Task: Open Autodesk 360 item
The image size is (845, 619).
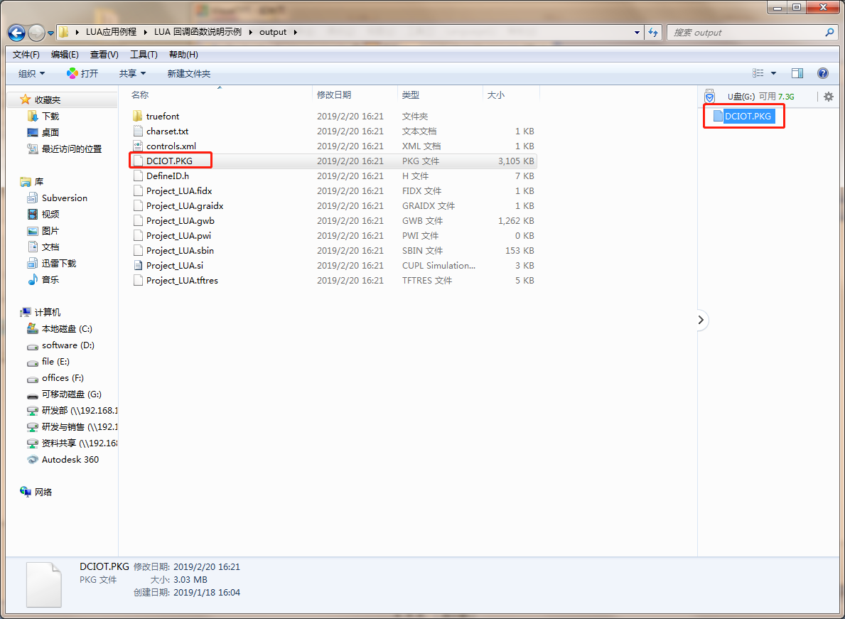Action: tap(70, 460)
